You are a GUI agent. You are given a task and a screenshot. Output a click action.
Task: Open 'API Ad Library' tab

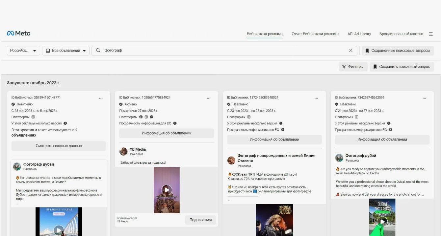click(359, 34)
